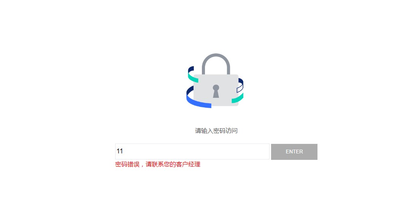Click the navy curve joining the blue ribbon
The height and width of the screenshot is (212, 411).
[x=189, y=91]
